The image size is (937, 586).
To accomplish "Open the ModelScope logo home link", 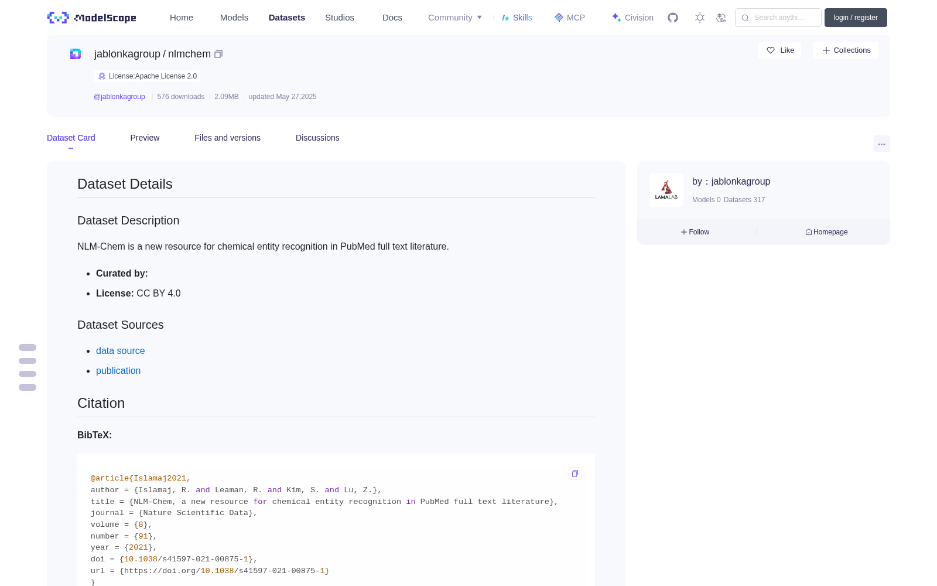I will [x=91, y=18].
